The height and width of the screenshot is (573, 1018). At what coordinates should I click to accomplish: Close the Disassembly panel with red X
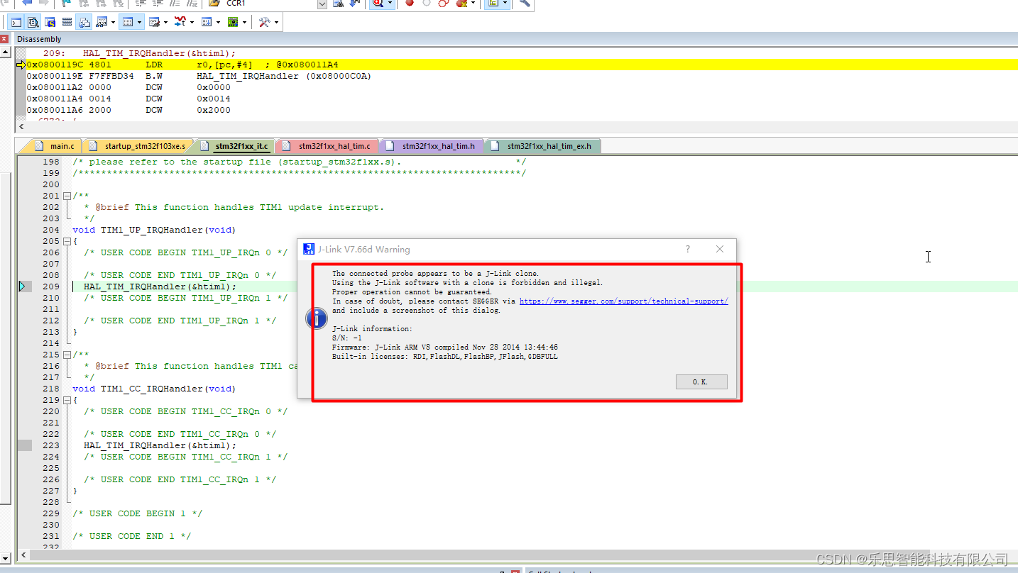[x=4, y=39]
